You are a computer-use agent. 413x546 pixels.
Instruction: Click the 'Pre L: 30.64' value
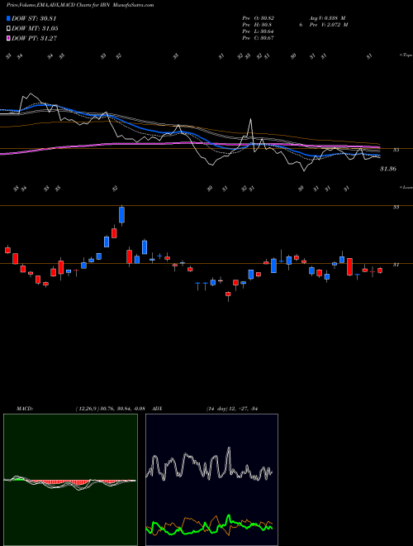pyautogui.click(x=259, y=31)
